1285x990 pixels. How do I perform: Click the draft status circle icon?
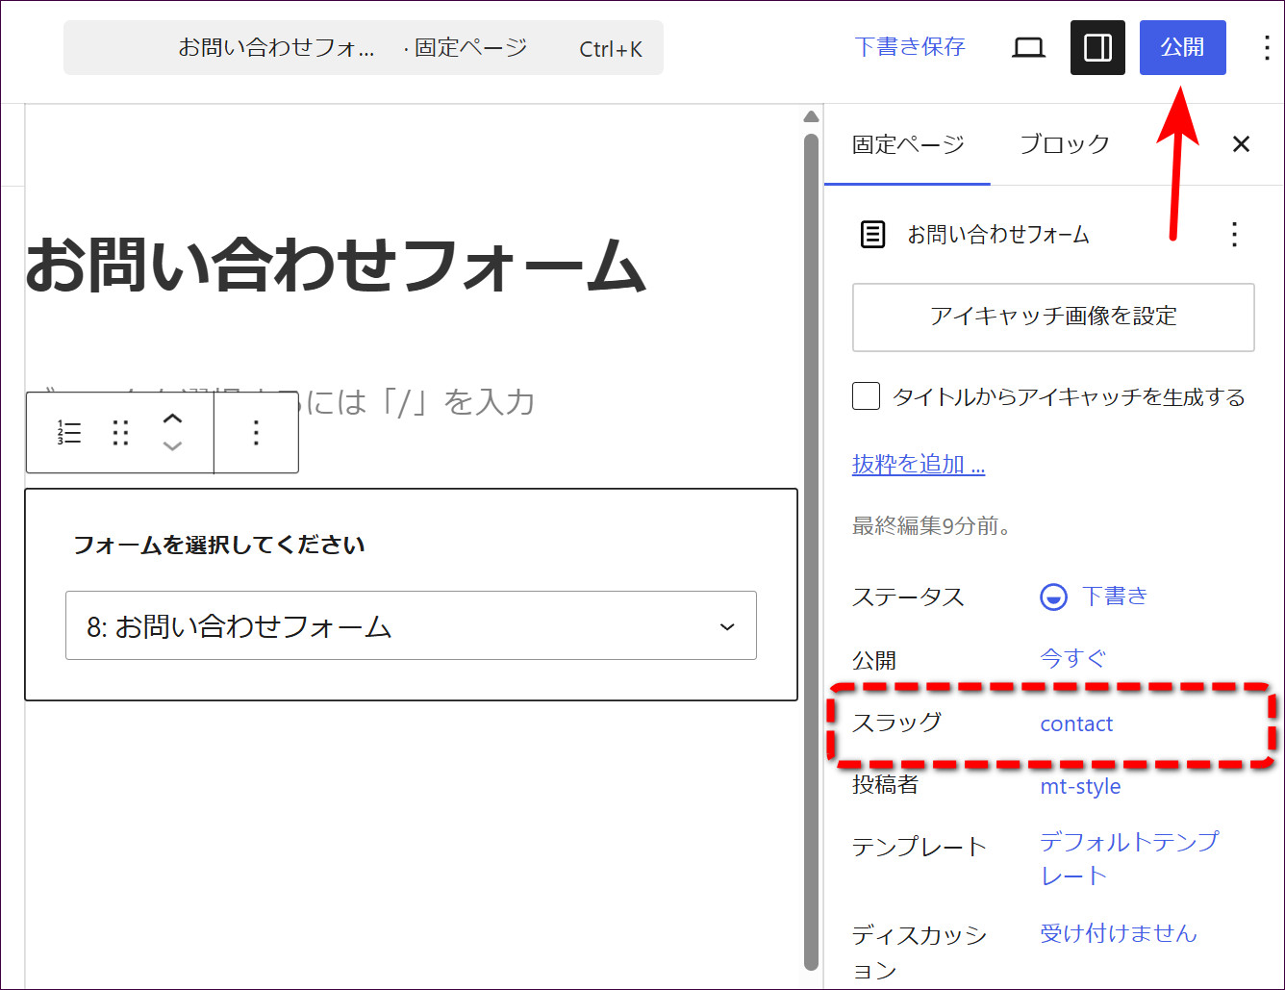tap(1053, 597)
